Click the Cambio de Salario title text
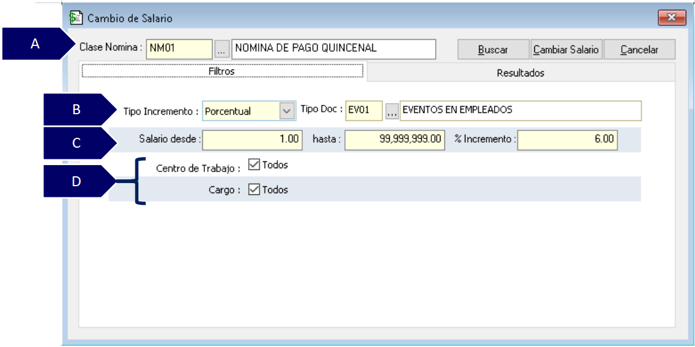The image size is (695, 347). point(130,19)
